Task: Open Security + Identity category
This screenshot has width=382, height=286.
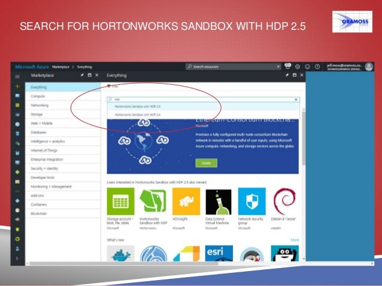Action: coord(63,168)
